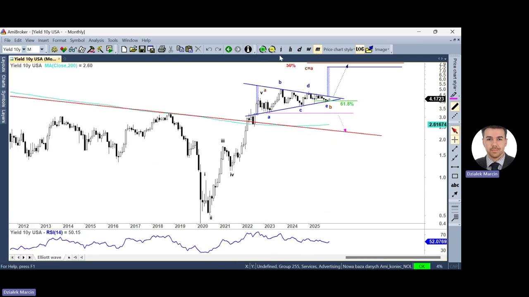529x297 pixels.
Task: Click the Print icon
Action: pos(162,49)
